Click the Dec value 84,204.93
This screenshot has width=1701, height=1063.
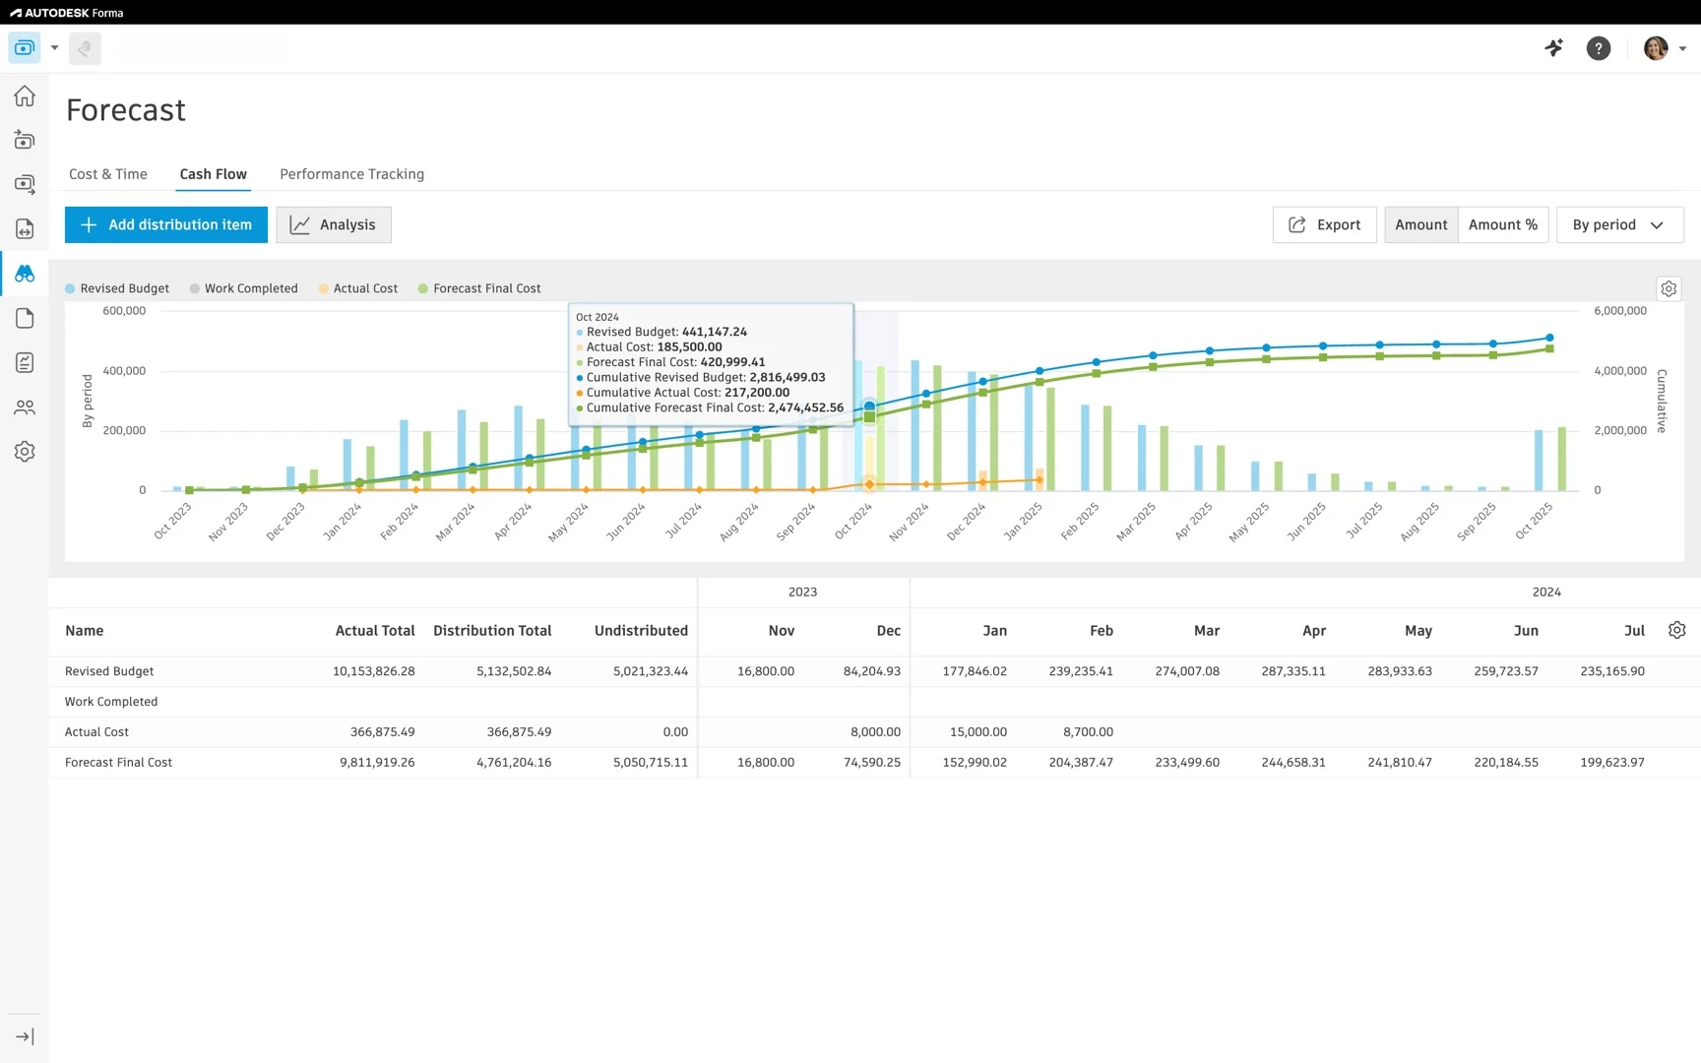point(872,671)
